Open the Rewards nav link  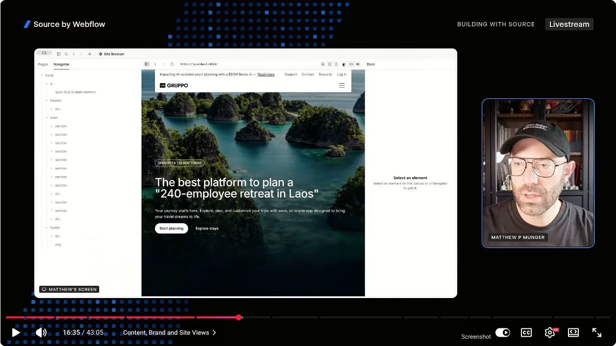click(325, 74)
